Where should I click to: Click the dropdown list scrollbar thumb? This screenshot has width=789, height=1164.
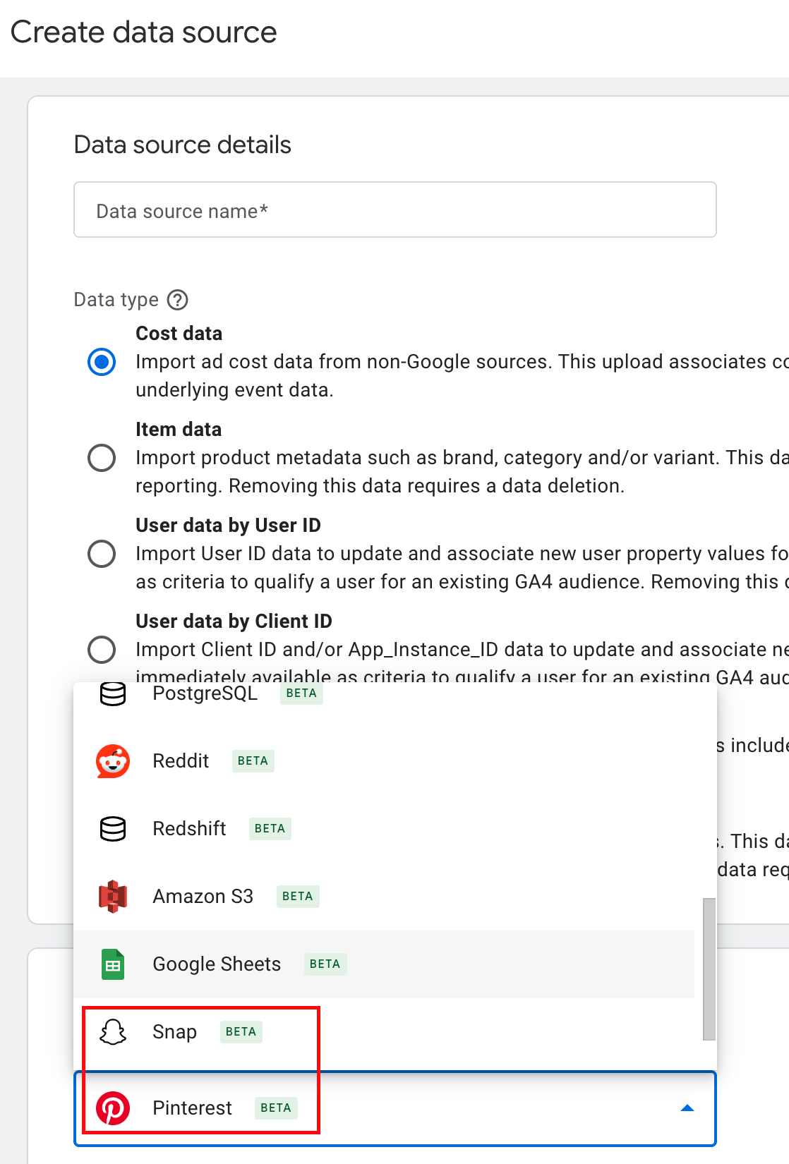709,969
